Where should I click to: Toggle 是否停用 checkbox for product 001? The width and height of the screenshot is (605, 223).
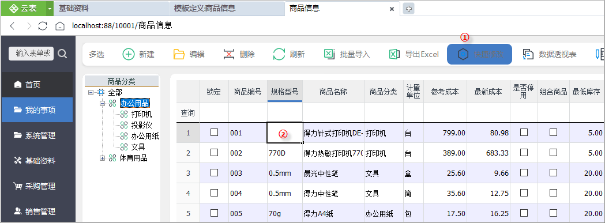(524, 133)
